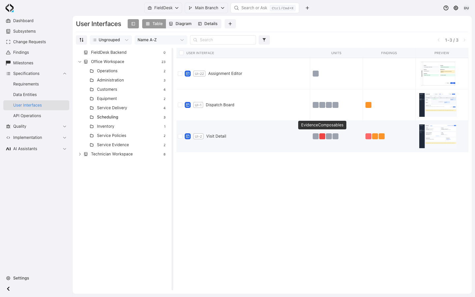Collapse the Office Workspace tree node
475x297 pixels.
pyautogui.click(x=79, y=62)
